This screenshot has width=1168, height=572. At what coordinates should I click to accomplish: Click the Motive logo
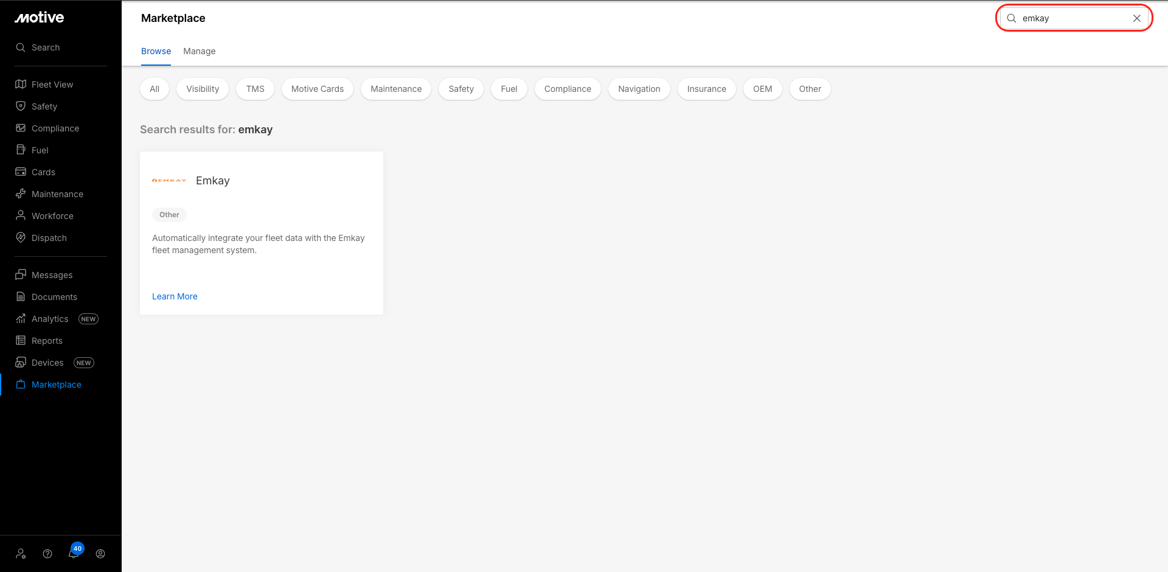[40, 18]
